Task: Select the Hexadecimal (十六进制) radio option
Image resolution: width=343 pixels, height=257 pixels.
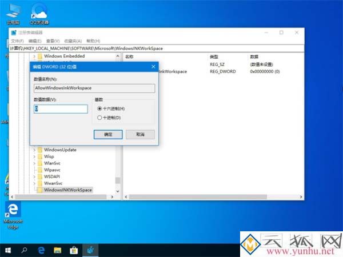Action: click(111, 109)
